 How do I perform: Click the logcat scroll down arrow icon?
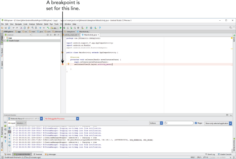[9, 138]
